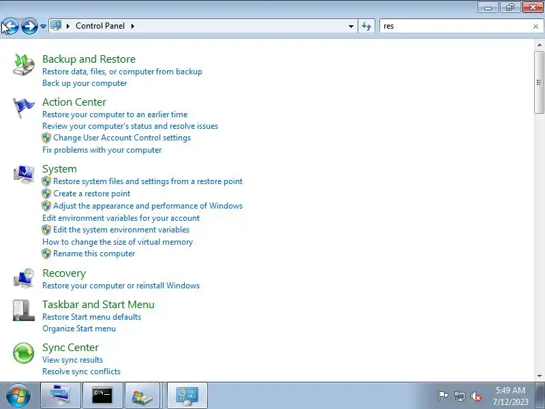Open Restore your computer or reinstall Windows
The width and height of the screenshot is (545, 409).
(x=121, y=286)
